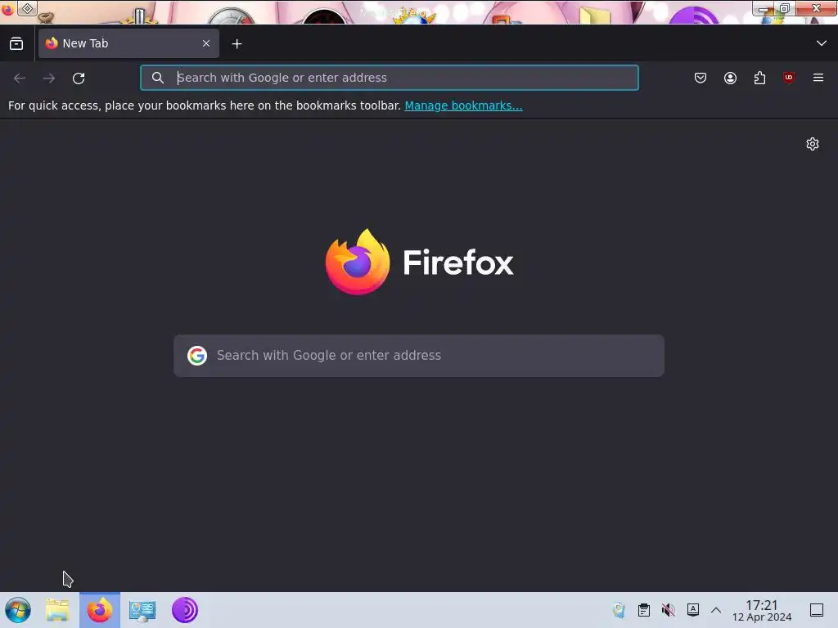Open the clock showing 17:21

point(762,610)
